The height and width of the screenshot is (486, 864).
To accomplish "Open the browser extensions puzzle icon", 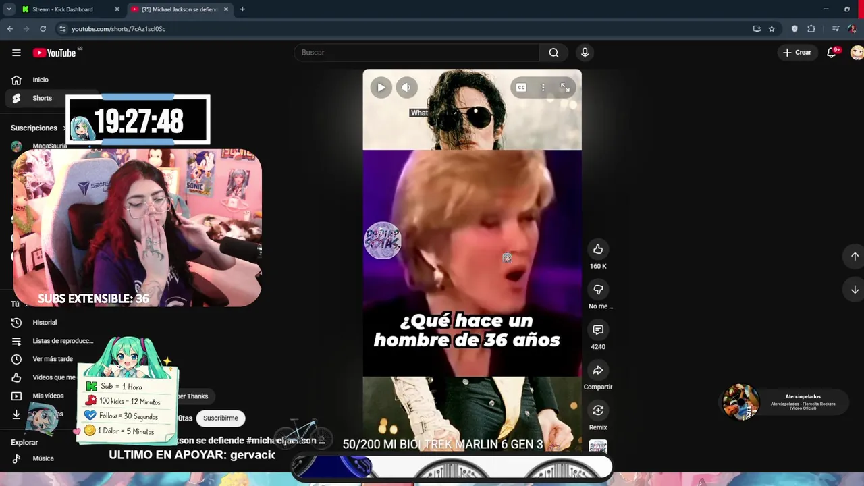I will click(811, 29).
